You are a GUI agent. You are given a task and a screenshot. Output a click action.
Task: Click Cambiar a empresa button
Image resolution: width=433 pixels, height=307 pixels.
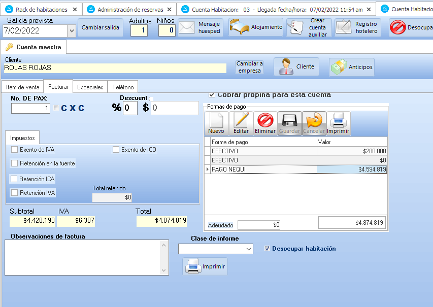click(x=250, y=67)
